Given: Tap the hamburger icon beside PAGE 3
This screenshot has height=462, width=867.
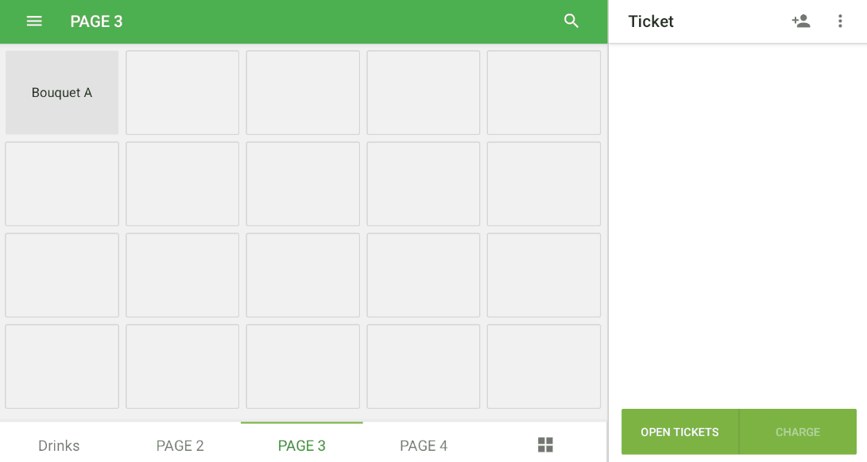Looking at the screenshot, I should tap(33, 21).
